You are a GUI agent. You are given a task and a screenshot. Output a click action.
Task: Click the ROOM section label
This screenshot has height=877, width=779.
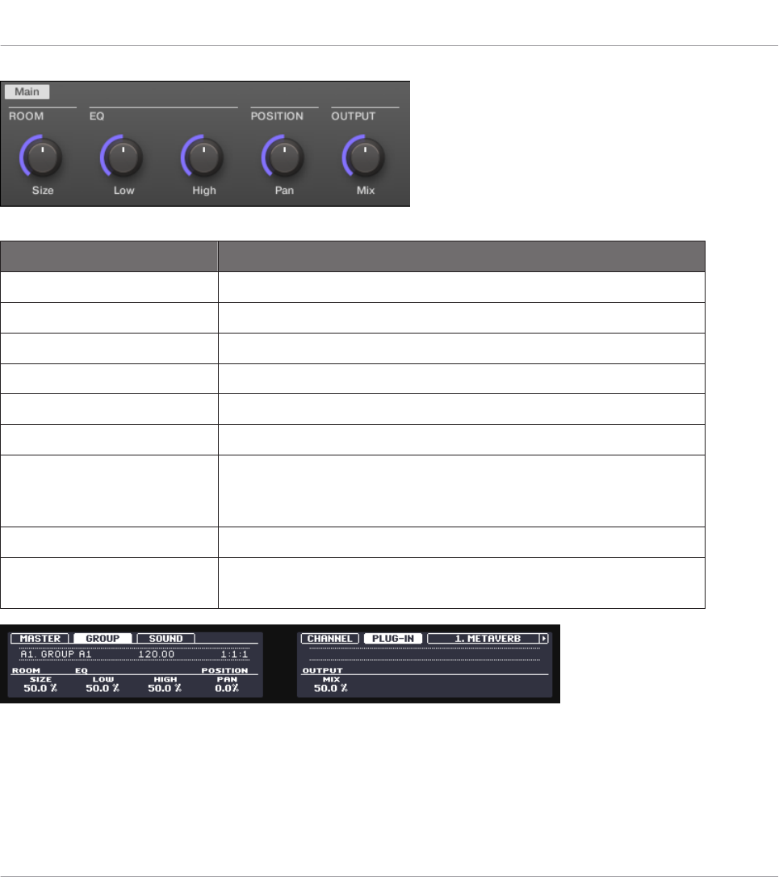(26, 116)
